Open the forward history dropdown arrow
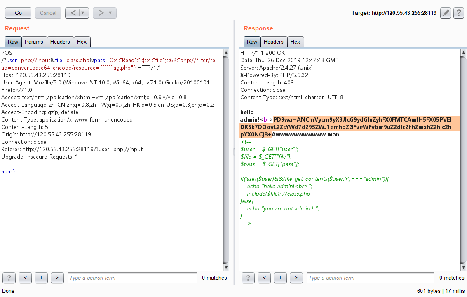Screen dimensions: 467x297 click(x=110, y=13)
